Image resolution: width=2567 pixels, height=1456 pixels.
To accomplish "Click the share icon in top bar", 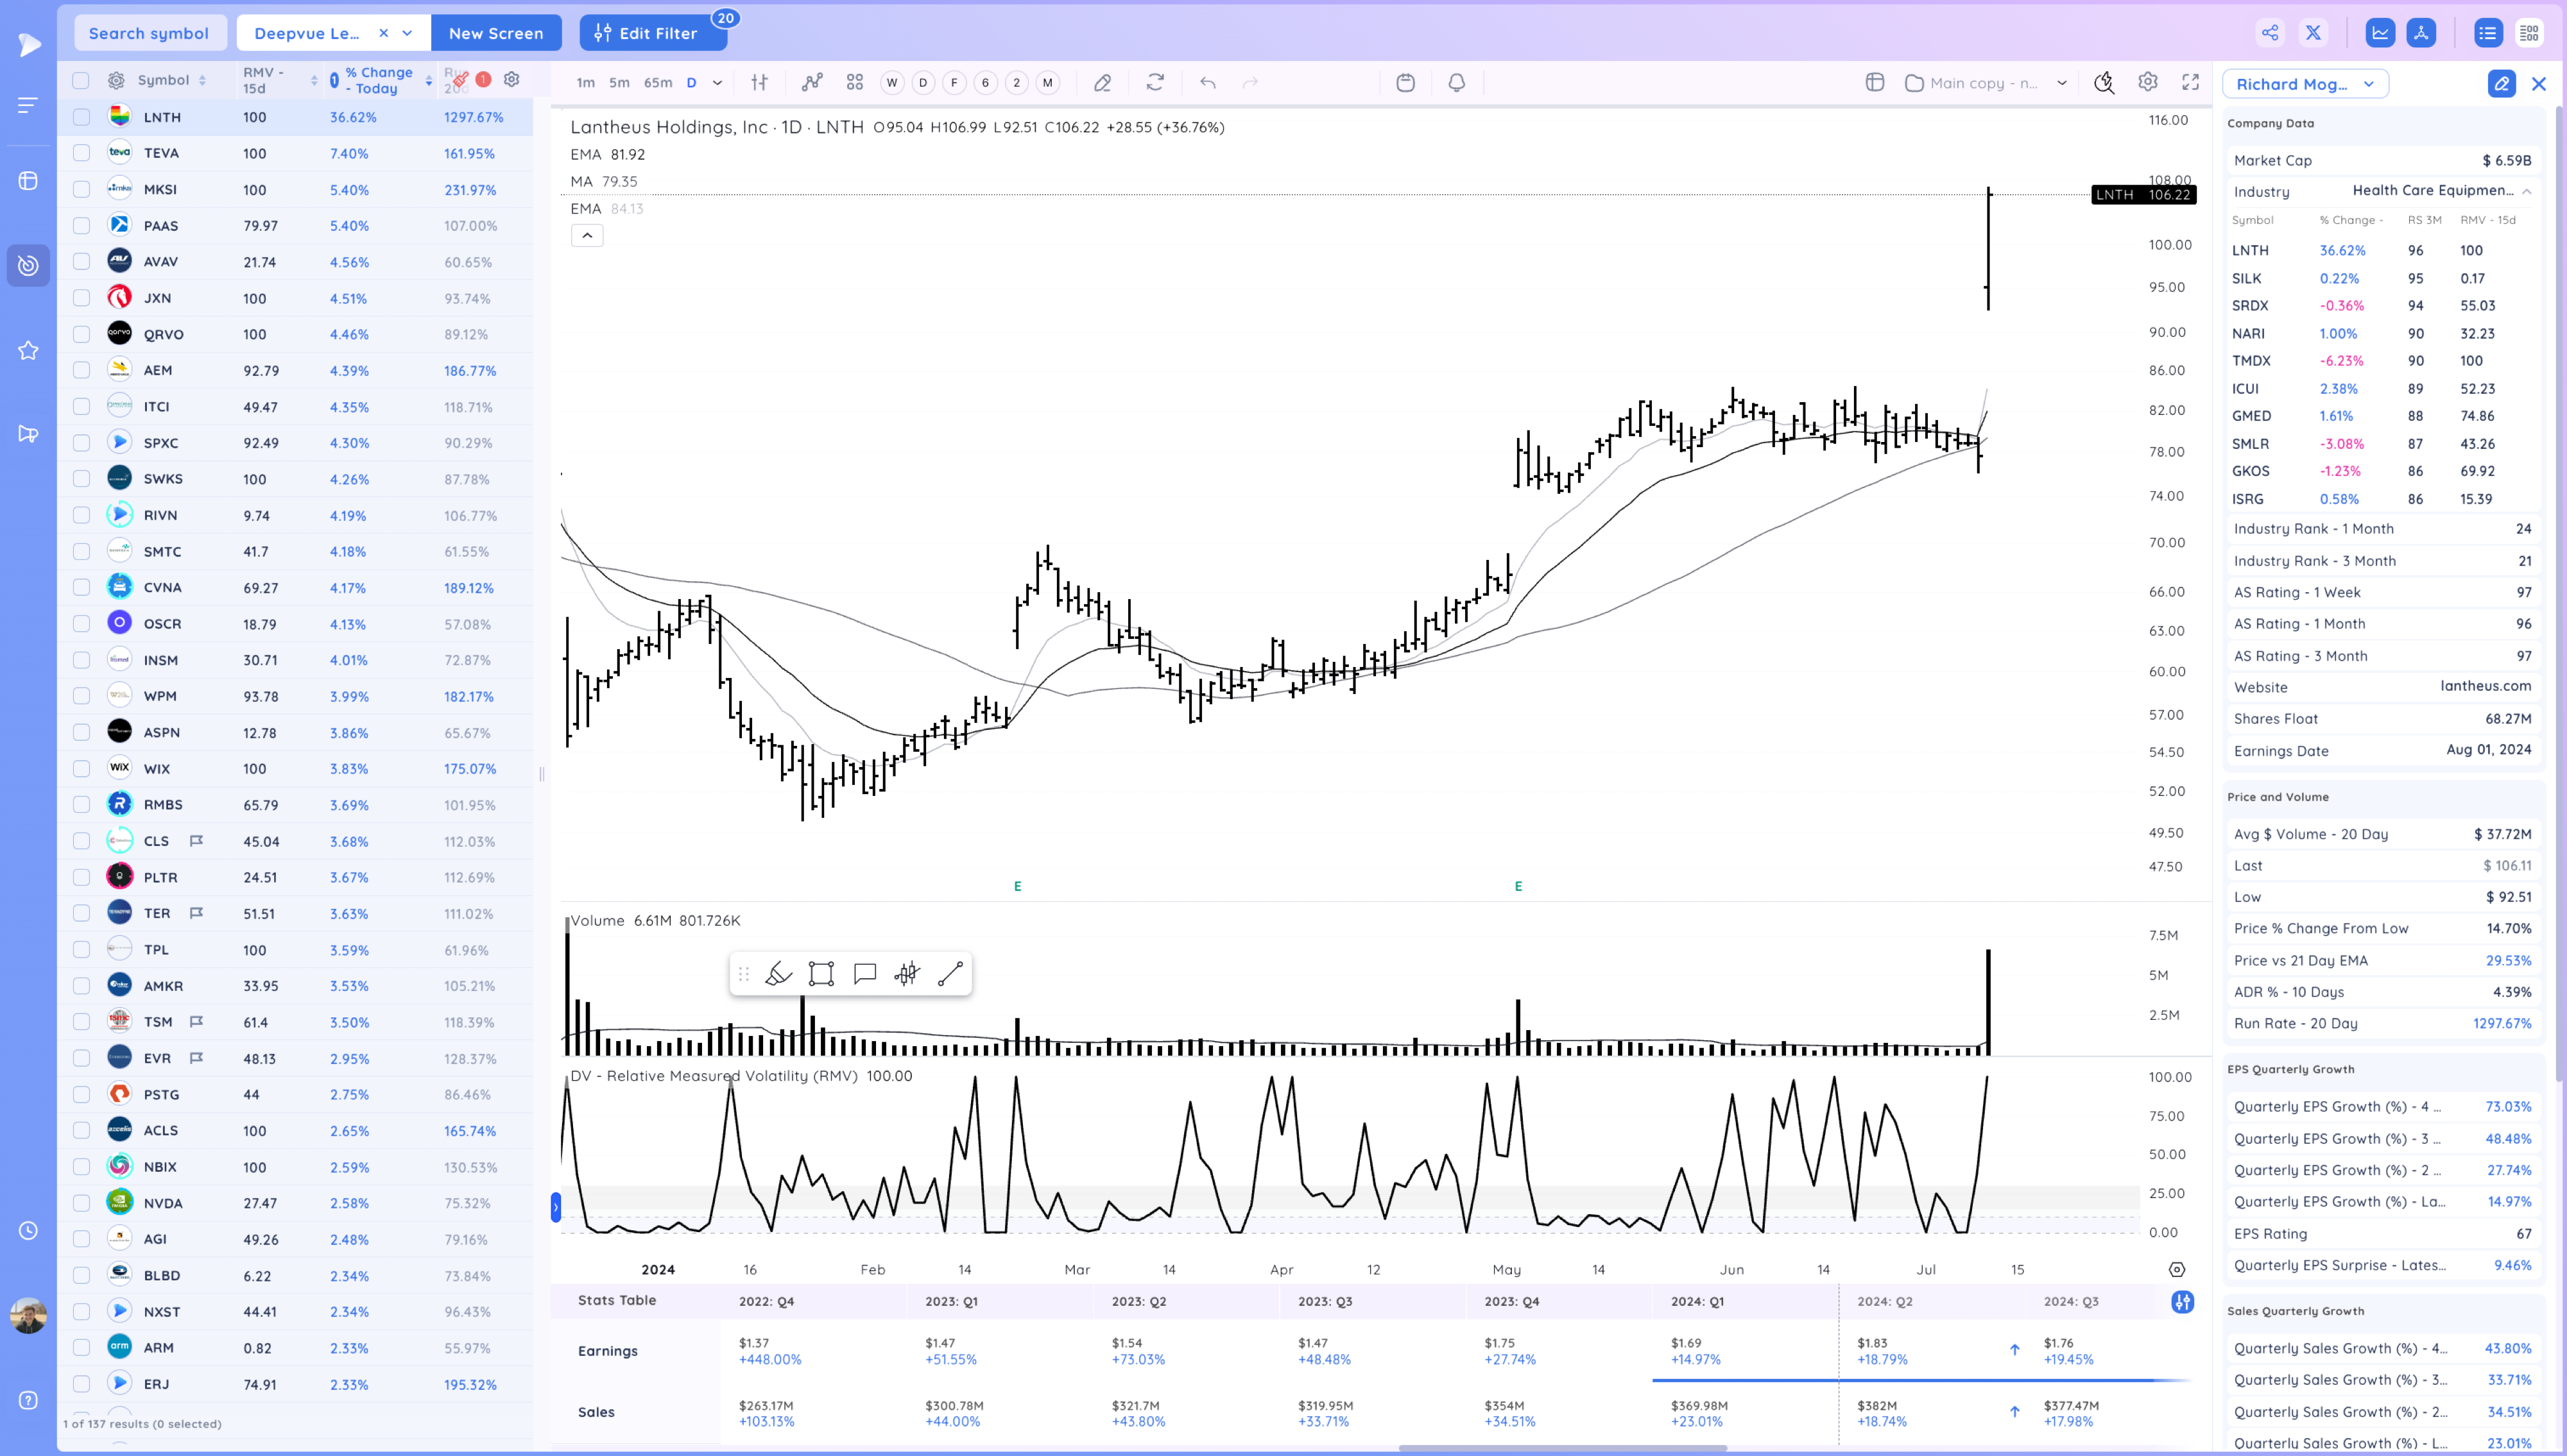I will [x=2271, y=33].
